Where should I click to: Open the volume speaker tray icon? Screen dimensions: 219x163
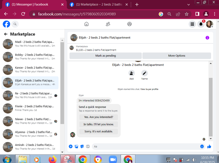194,160
